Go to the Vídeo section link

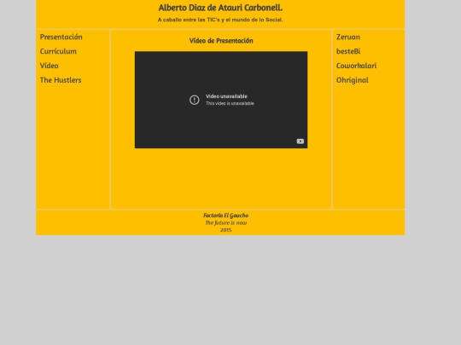click(x=50, y=66)
